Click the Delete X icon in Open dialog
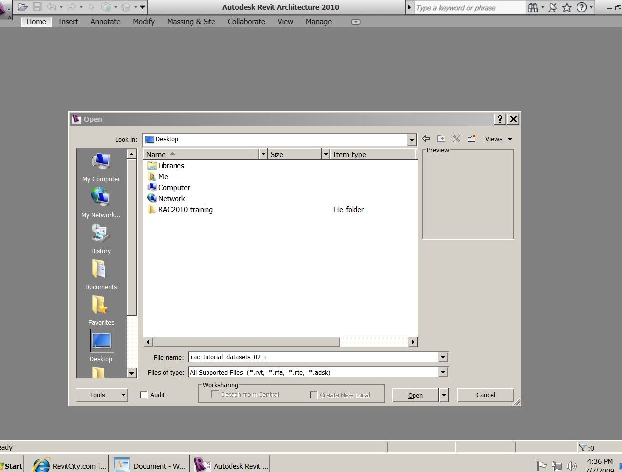Image resolution: width=622 pixels, height=472 pixels. tap(456, 139)
